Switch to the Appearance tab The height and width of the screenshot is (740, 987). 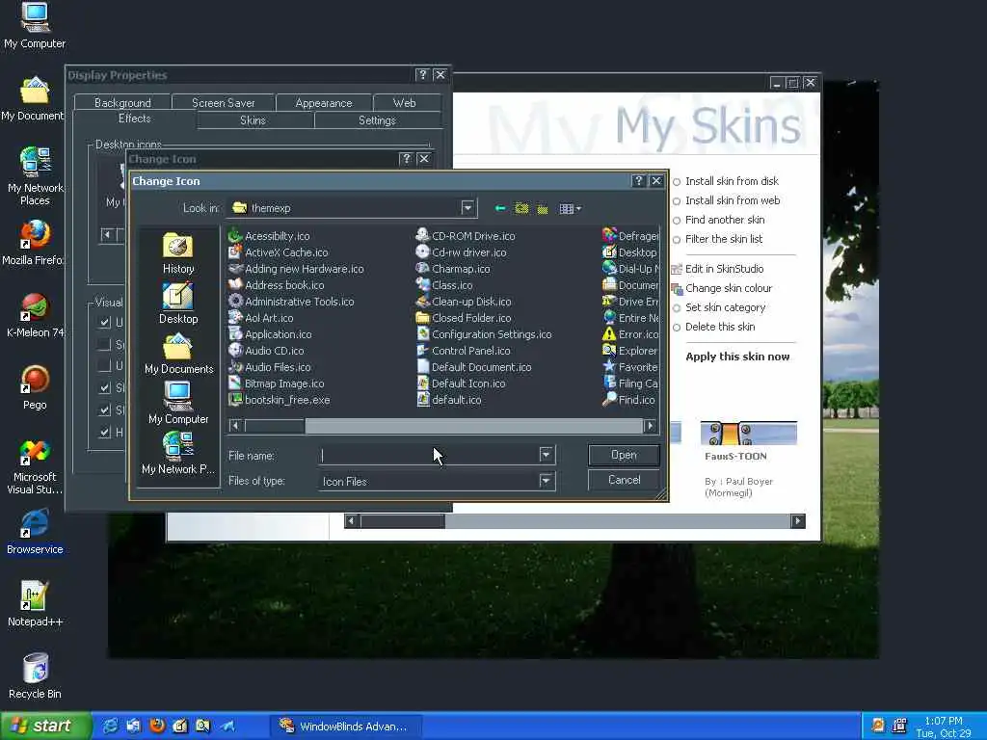pos(324,102)
